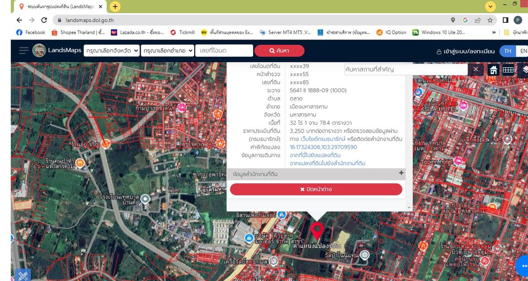Open the Windows 10 Lite bookmark
Viewport: 528px width, 281px height.
pos(439,32)
